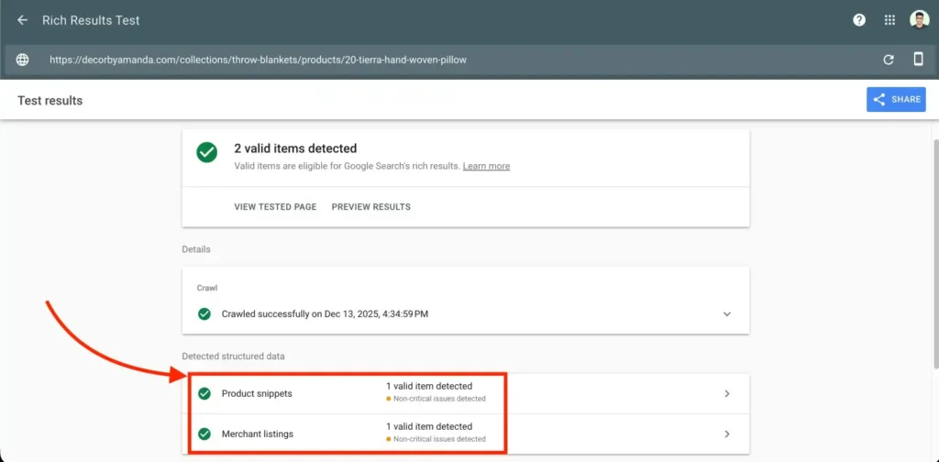Follow the Learn more link
This screenshot has width=939, height=462.
click(x=486, y=166)
